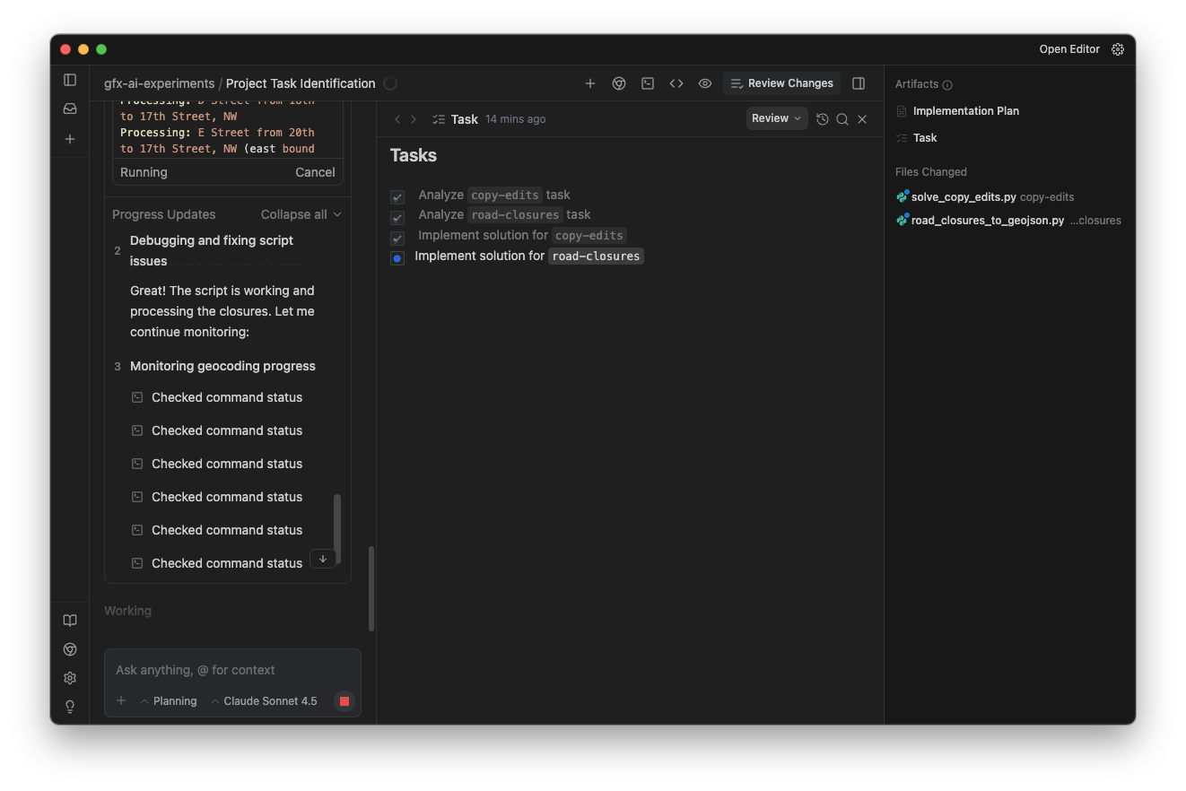
Task: Select the Implementation Plan artifact
Action: (966, 110)
